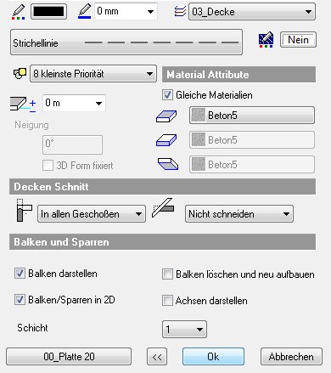The width and height of the screenshot is (331, 373).
Task: Click the Abbrechen button
Action: (x=291, y=357)
